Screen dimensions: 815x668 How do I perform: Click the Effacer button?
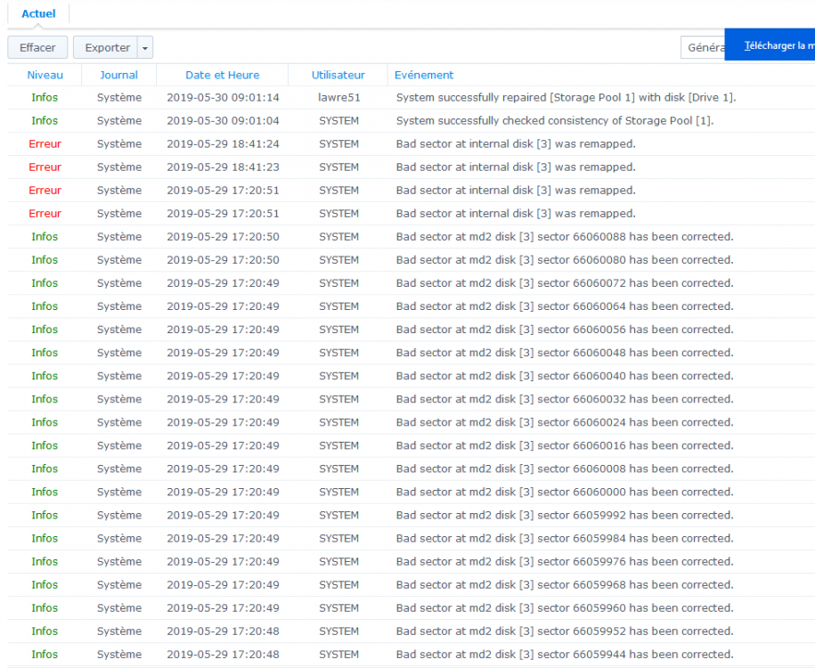pyautogui.click(x=37, y=47)
